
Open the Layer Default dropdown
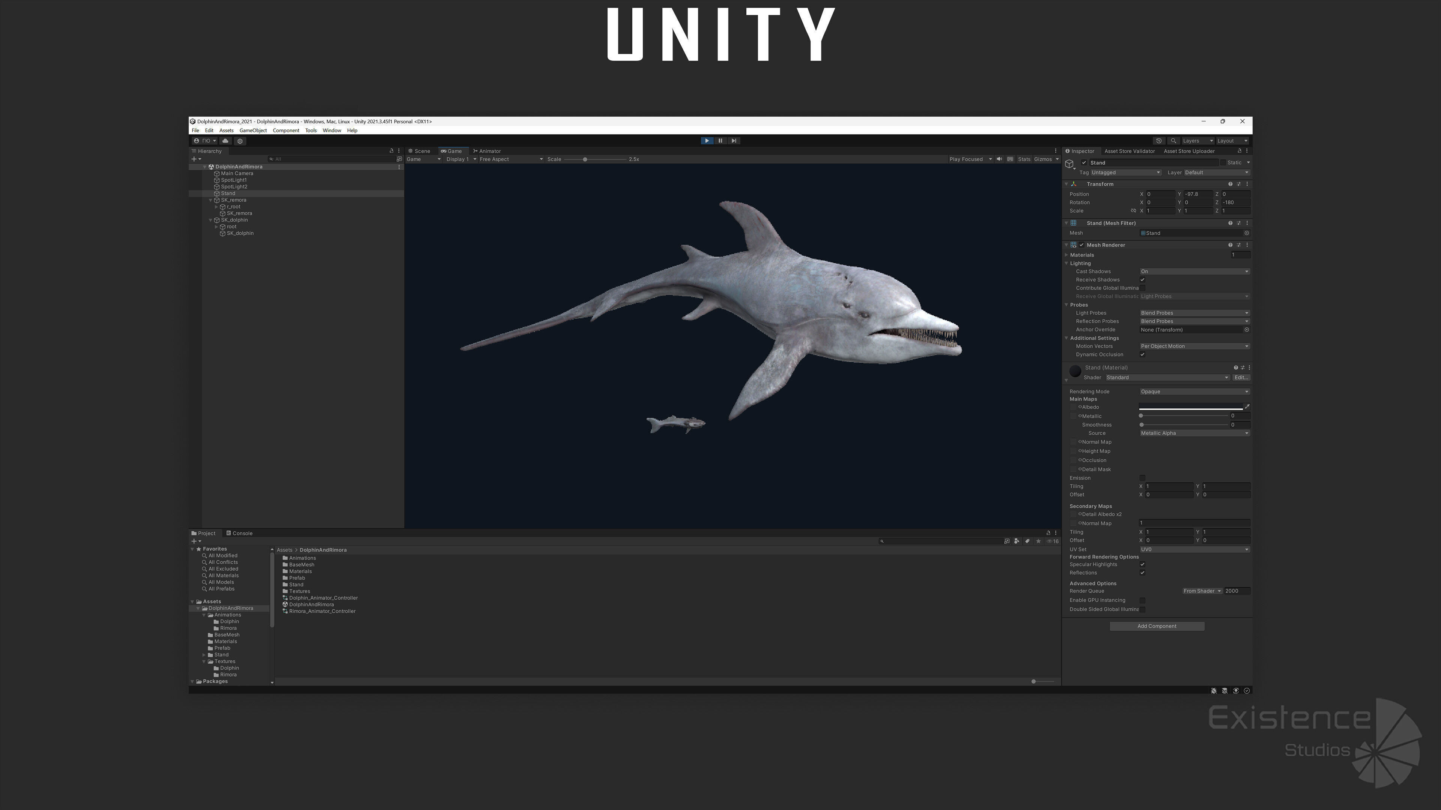(1217, 173)
